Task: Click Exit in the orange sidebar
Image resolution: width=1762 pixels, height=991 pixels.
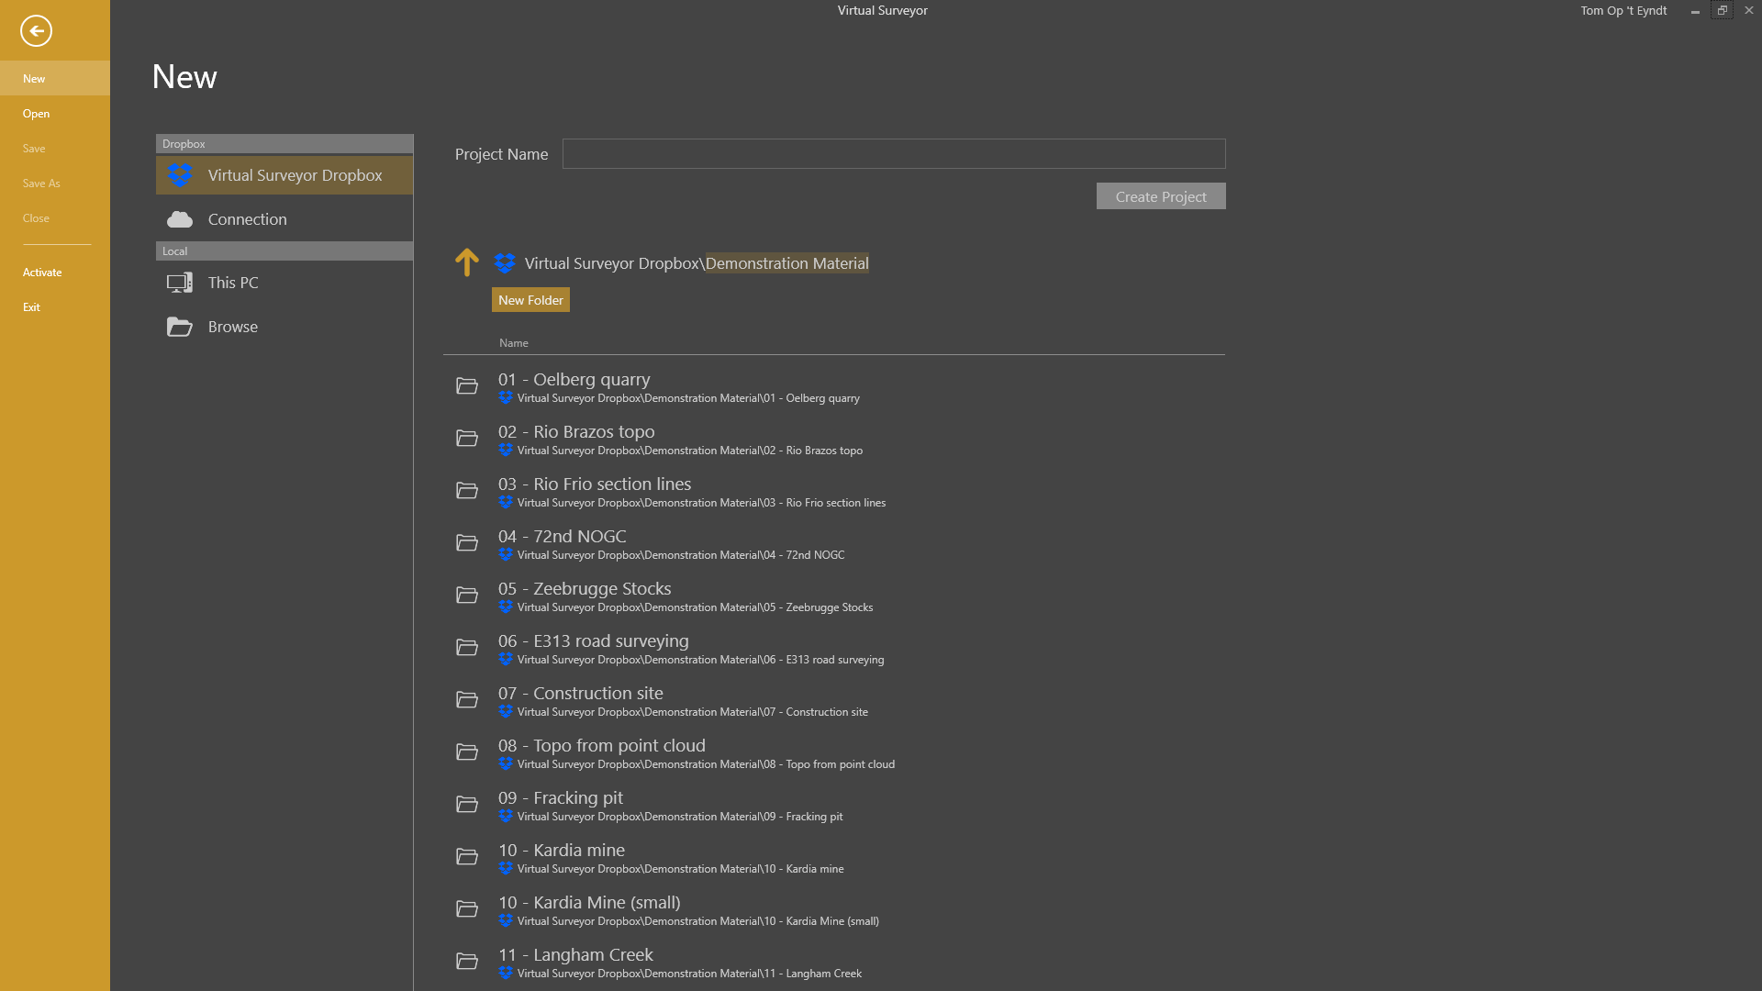Action: 31,307
